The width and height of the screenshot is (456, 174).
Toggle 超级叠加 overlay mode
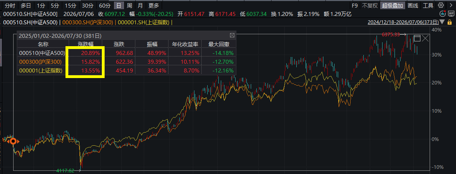tap(393, 5)
